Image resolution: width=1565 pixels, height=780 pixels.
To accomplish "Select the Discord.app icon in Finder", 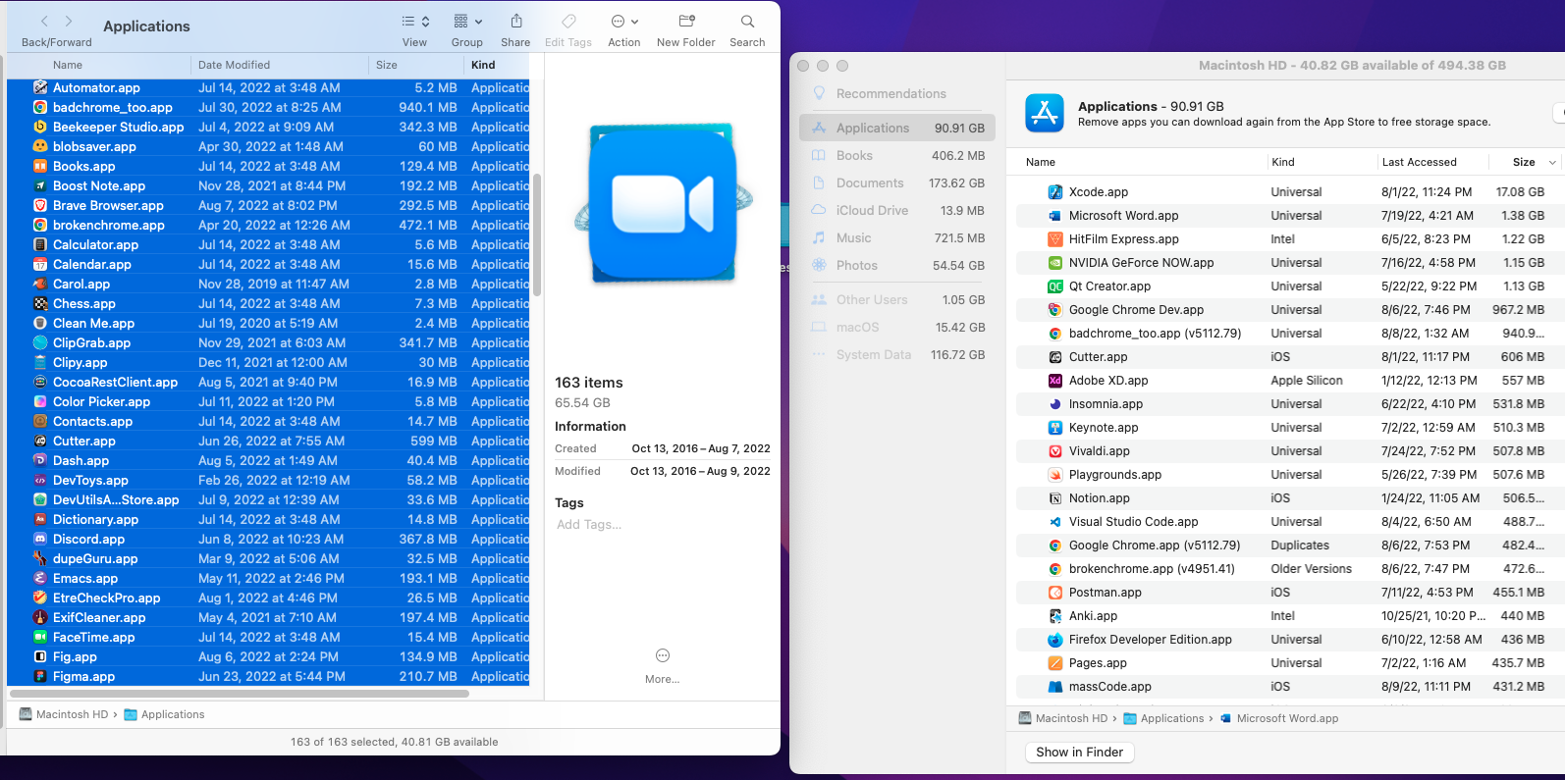I will (40, 539).
